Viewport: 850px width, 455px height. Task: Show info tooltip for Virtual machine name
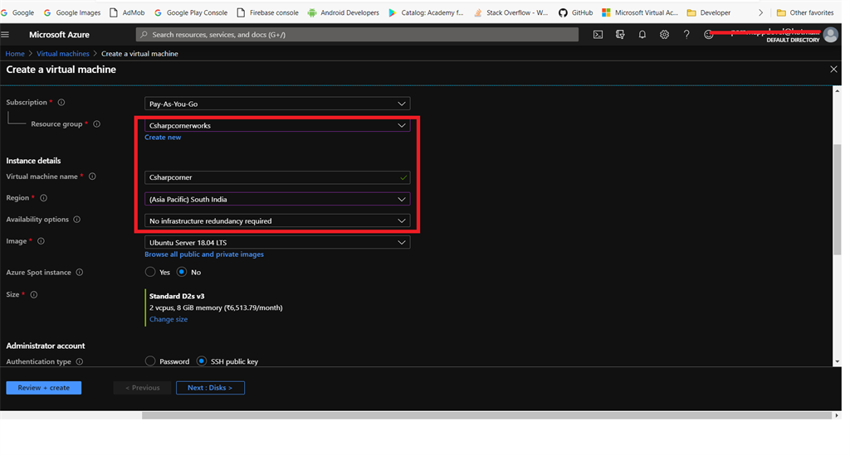click(x=92, y=177)
